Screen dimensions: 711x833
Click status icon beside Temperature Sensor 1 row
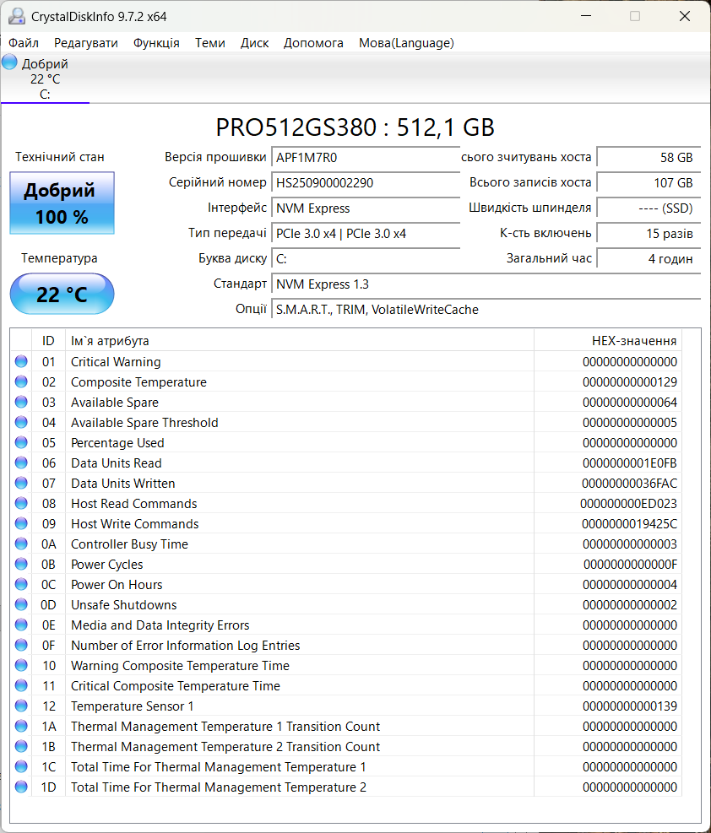click(21, 706)
